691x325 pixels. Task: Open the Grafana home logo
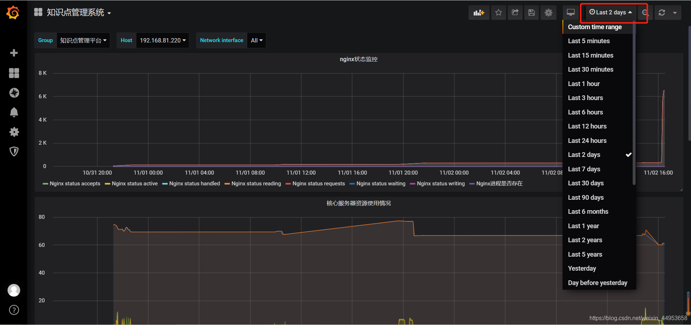point(13,13)
